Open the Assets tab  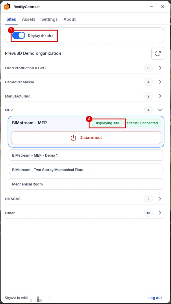pos(29,19)
